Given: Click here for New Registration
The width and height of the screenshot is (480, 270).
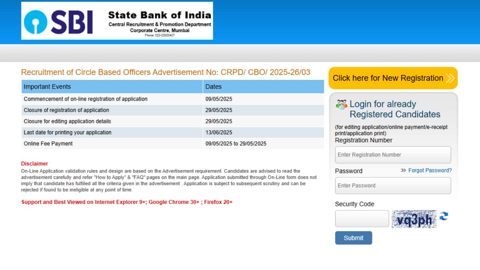Looking at the screenshot, I should coord(387,78).
